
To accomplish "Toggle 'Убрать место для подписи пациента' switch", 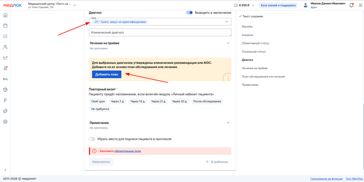I will click(92, 139).
